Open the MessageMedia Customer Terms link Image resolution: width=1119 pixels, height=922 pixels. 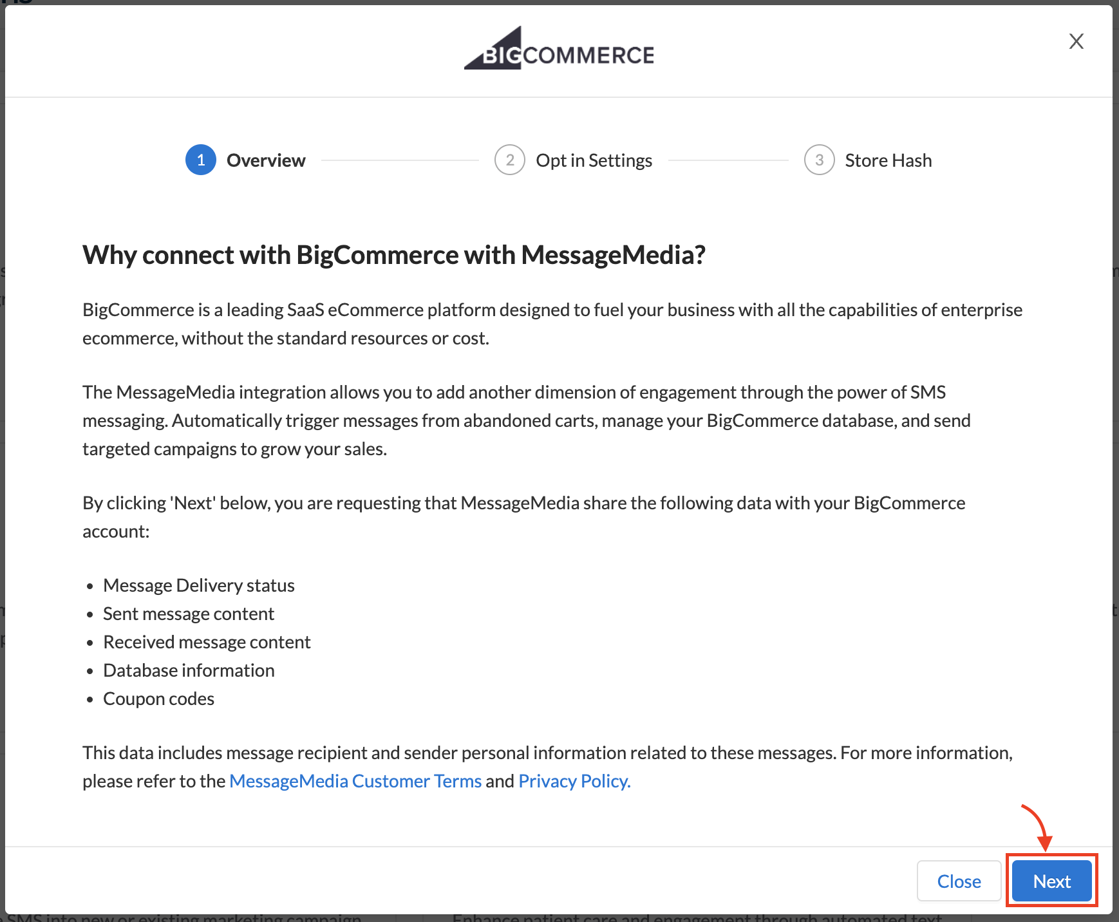click(x=355, y=781)
